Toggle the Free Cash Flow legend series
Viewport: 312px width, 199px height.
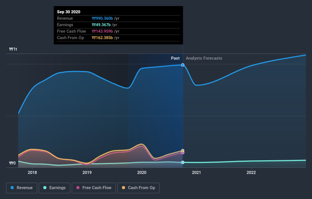click(94, 188)
